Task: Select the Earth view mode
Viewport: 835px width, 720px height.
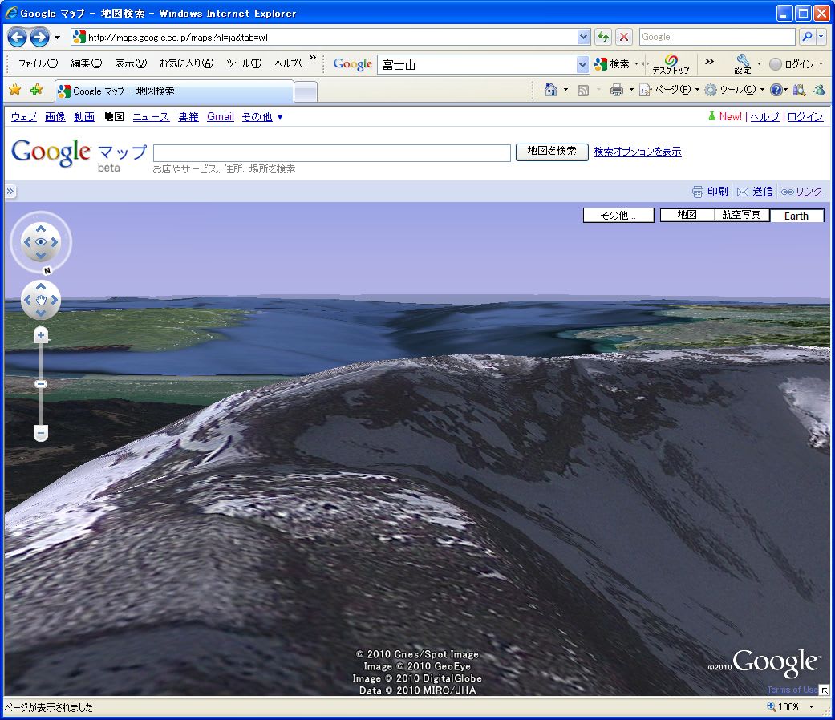Action: pos(796,216)
